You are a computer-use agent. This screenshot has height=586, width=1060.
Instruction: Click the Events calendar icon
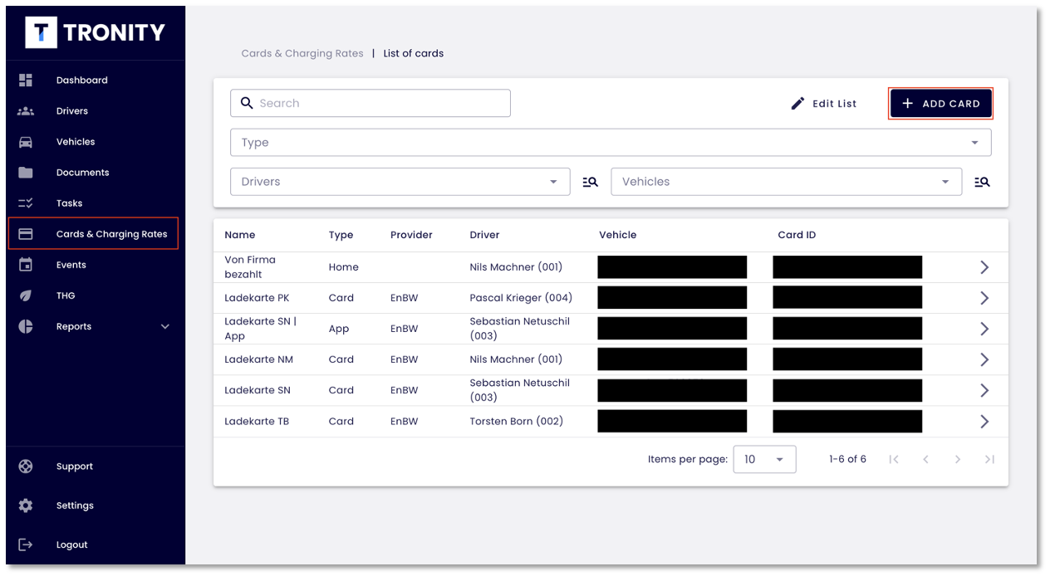click(x=26, y=265)
